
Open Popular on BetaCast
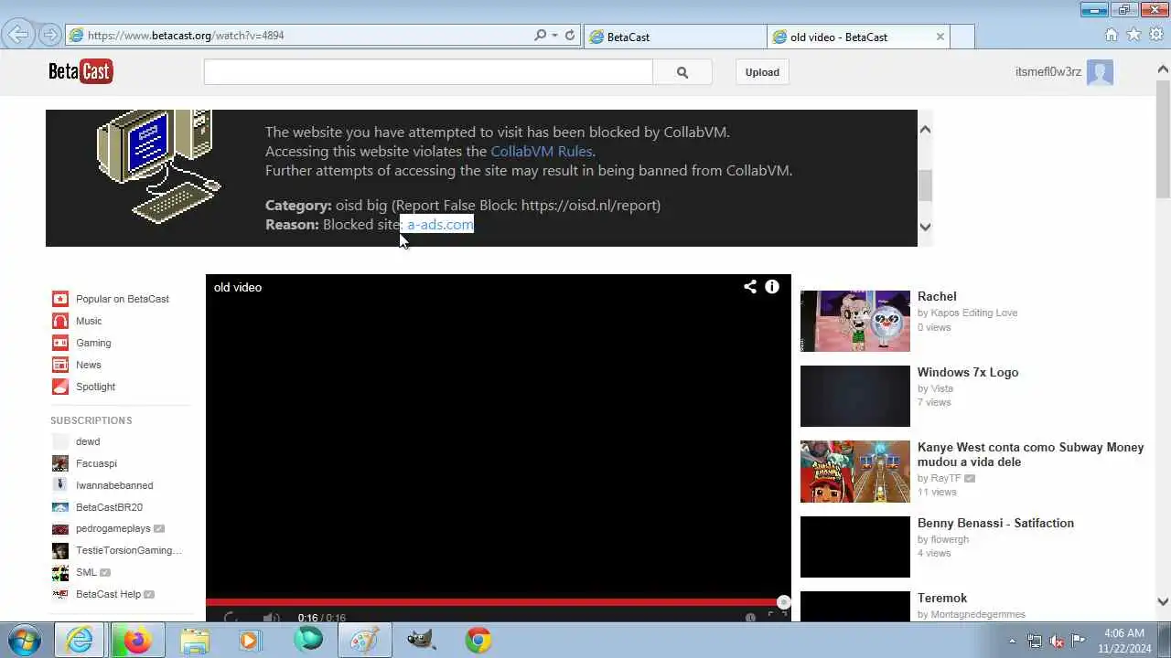coord(123,299)
